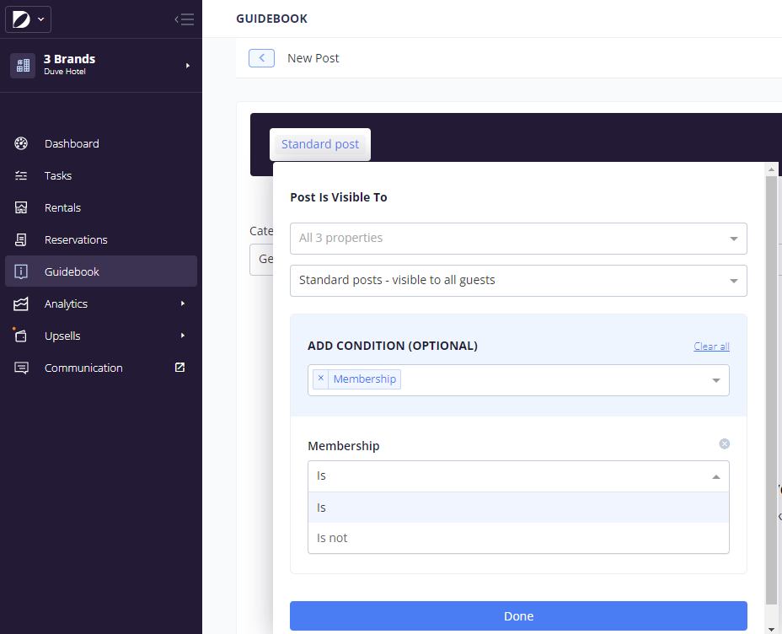Viewport: 782px width, 634px height.
Task: Open Communication external link icon
Action: pyautogui.click(x=179, y=368)
